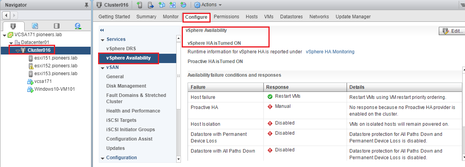Select vSphere DRS in Services
Screen dimensions: 465x167
121,49
